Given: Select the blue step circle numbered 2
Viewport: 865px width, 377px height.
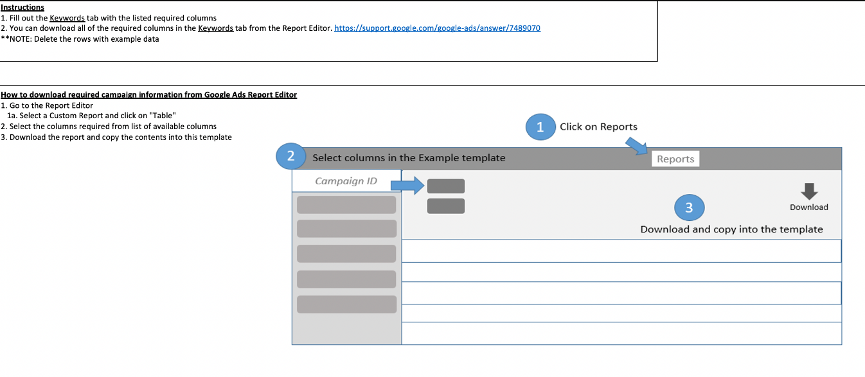Looking at the screenshot, I should 290,156.
